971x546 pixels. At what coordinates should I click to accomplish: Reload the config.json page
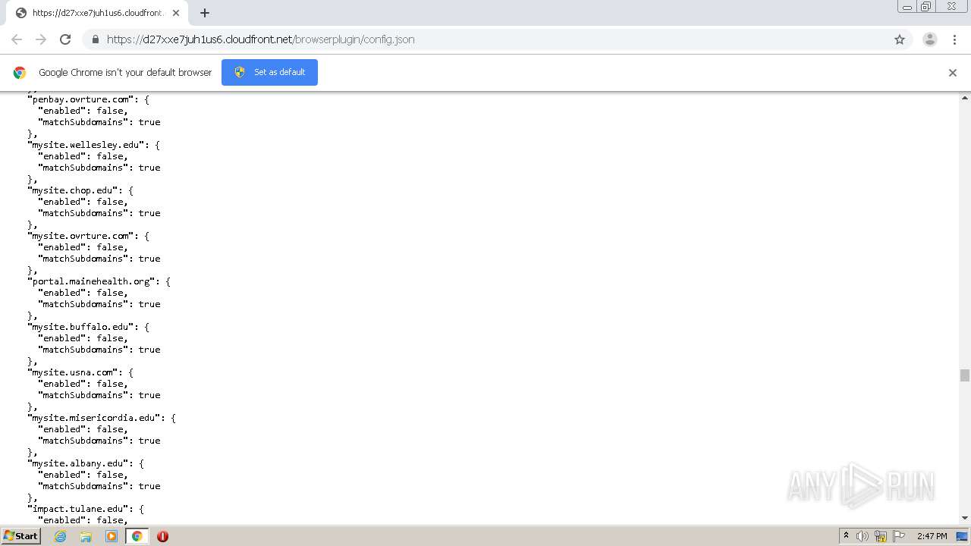65,39
